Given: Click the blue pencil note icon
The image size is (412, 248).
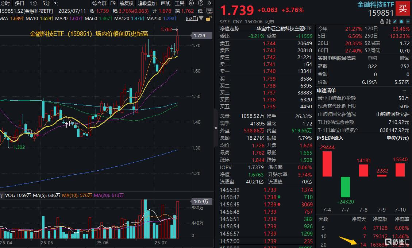Looking at the screenshot, I should (x=395, y=22).
